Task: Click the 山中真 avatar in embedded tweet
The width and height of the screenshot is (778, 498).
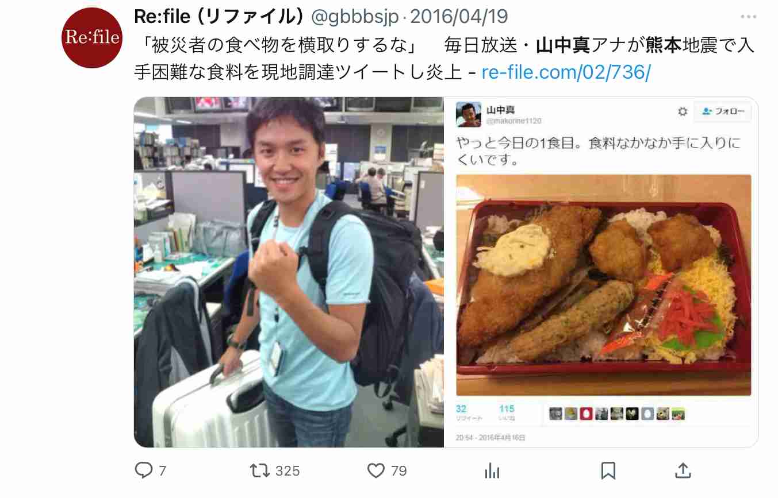Action: tap(469, 114)
